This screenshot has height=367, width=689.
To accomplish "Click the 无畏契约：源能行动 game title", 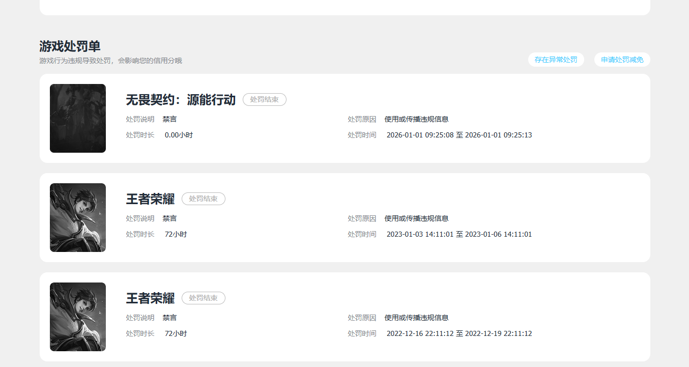I will point(181,99).
